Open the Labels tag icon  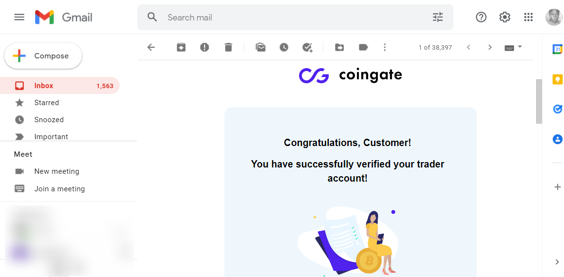pos(363,47)
